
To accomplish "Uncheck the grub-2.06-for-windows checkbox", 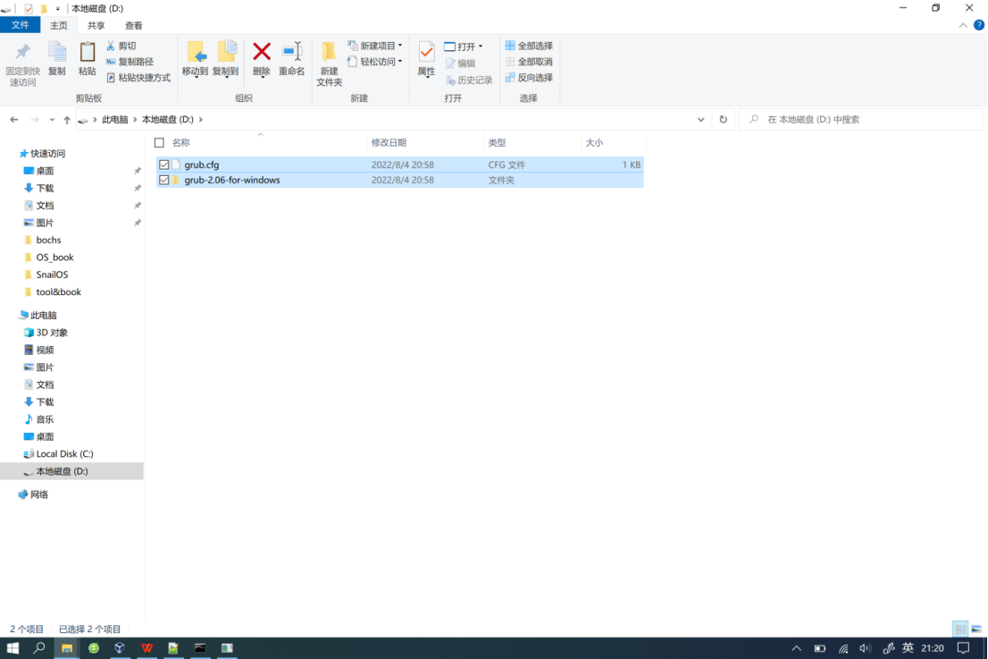I will pyautogui.click(x=163, y=181).
